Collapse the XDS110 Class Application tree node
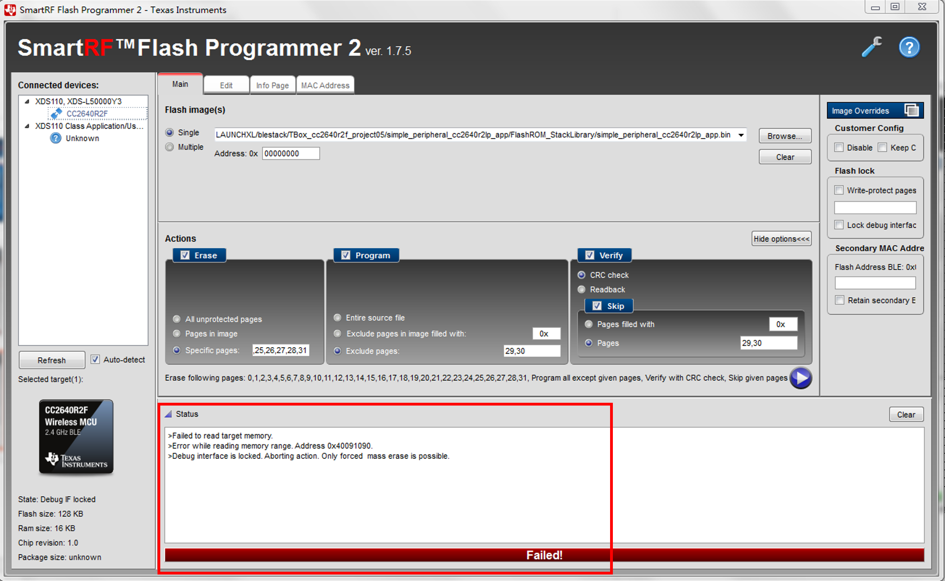 (27, 126)
